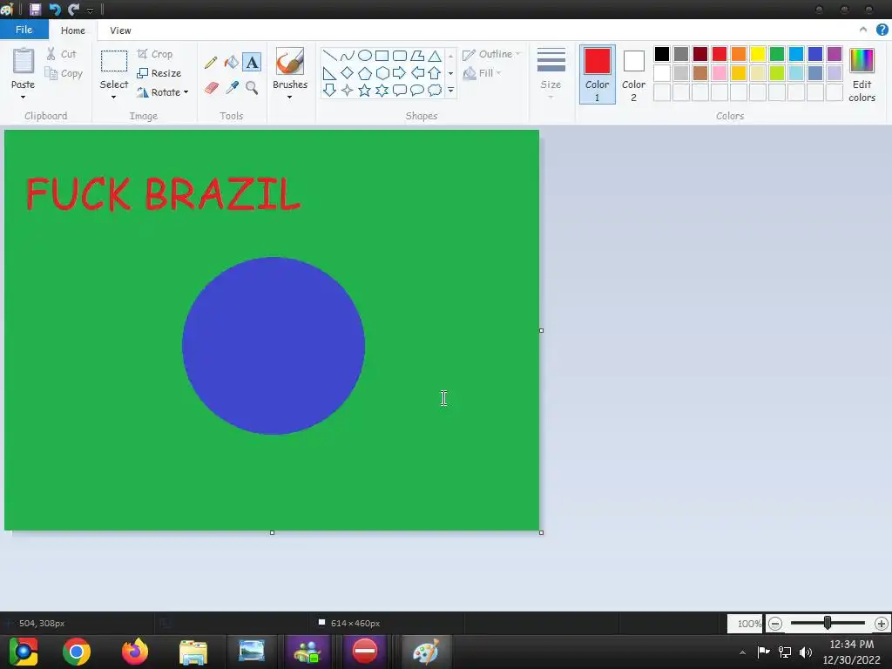Collapse the ribbon with chevron
Screen dimensions: 892x669
pos(863,30)
